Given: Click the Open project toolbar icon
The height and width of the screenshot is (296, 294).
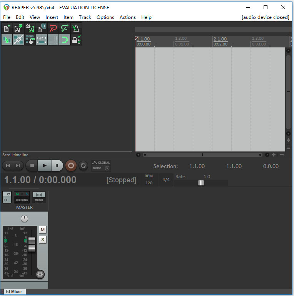Looking at the screenshot, I should [x=18, y=28].
